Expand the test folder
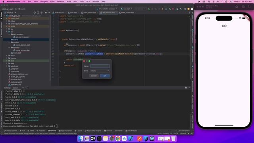254x143 pixels. pos(7,61)
